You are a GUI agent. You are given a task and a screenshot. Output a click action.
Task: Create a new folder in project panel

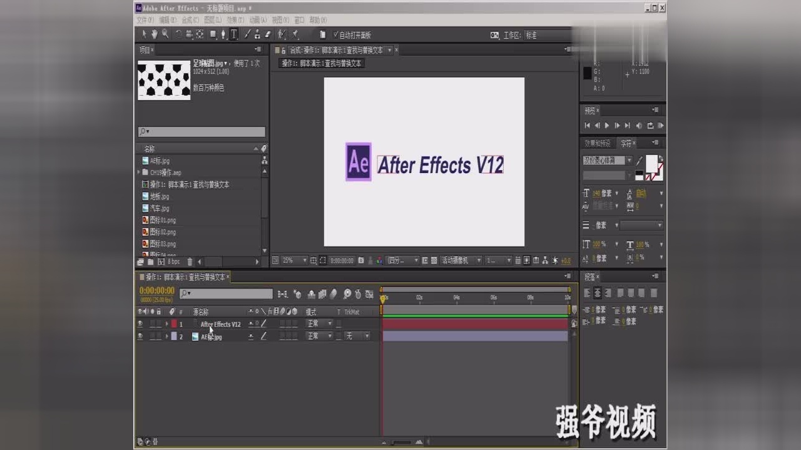[151, 262]
